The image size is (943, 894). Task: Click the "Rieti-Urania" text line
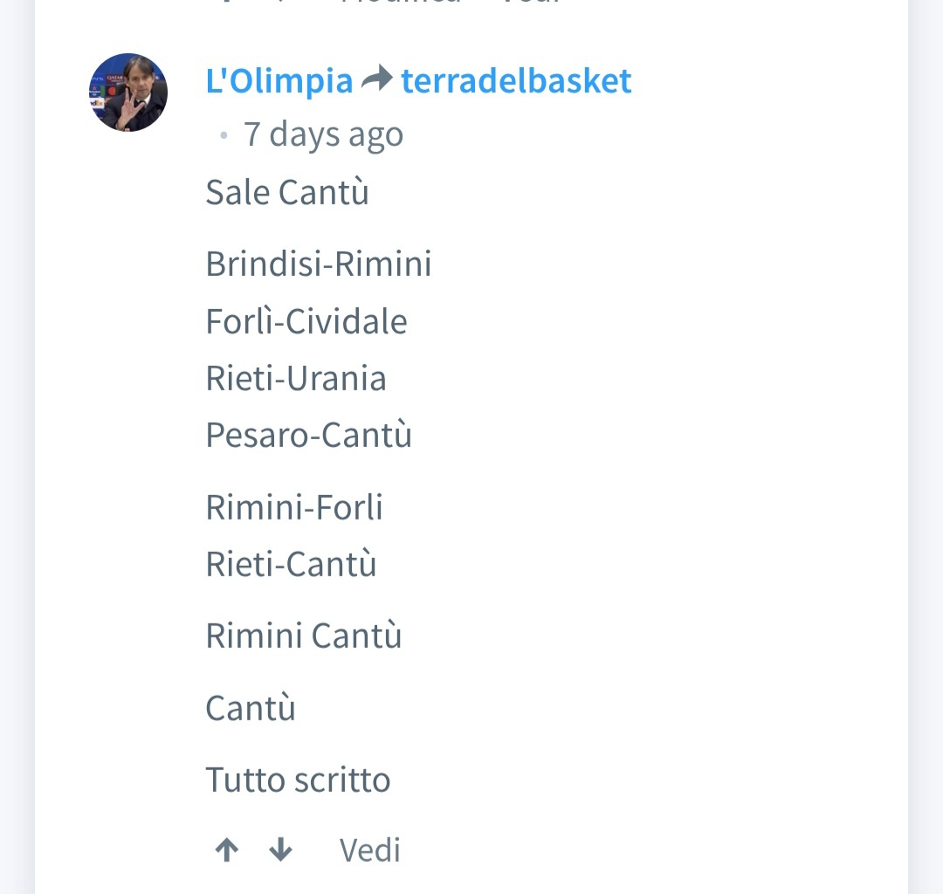[x=296, y=378]
